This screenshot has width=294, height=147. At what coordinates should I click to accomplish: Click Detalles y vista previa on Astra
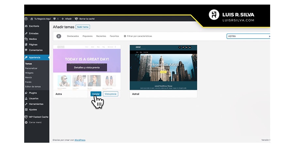(87, 68)
